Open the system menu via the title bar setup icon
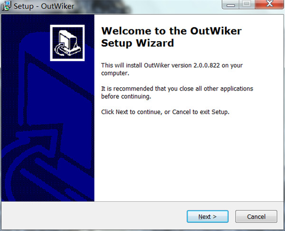The width and height of the screenshot is (285, 231). (x=6, y=6)
